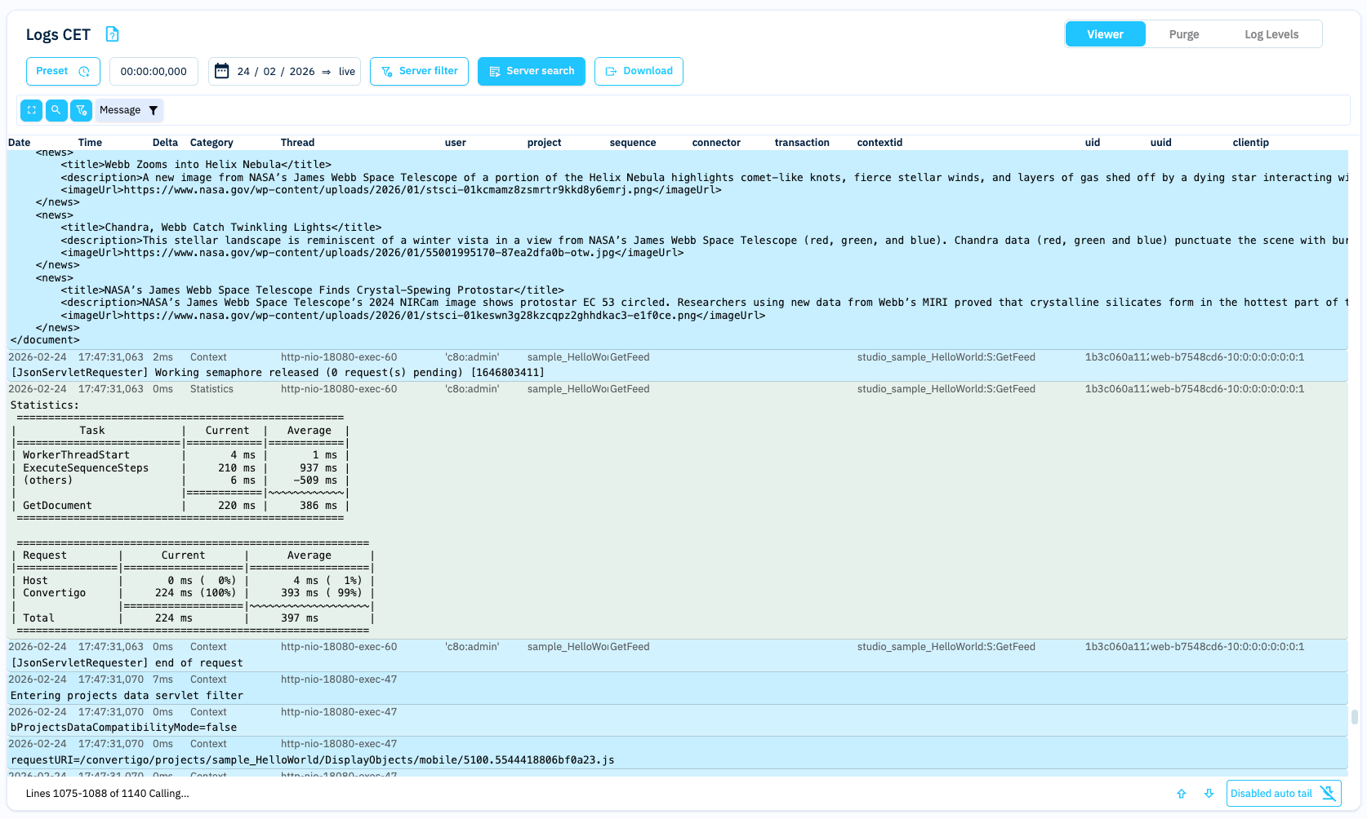Click the Message filter funnel icon
Viewport: 1367px width, 819px height.
click(x=154, y=110)
